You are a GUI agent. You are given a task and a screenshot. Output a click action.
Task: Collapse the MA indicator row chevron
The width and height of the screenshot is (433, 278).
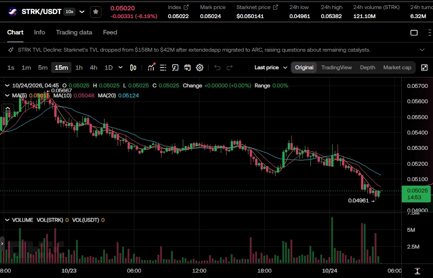point(7,96)
